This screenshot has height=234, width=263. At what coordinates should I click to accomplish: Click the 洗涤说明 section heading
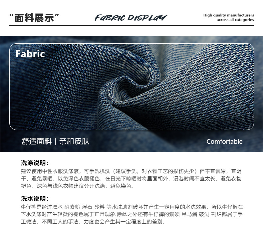[35, 163]
